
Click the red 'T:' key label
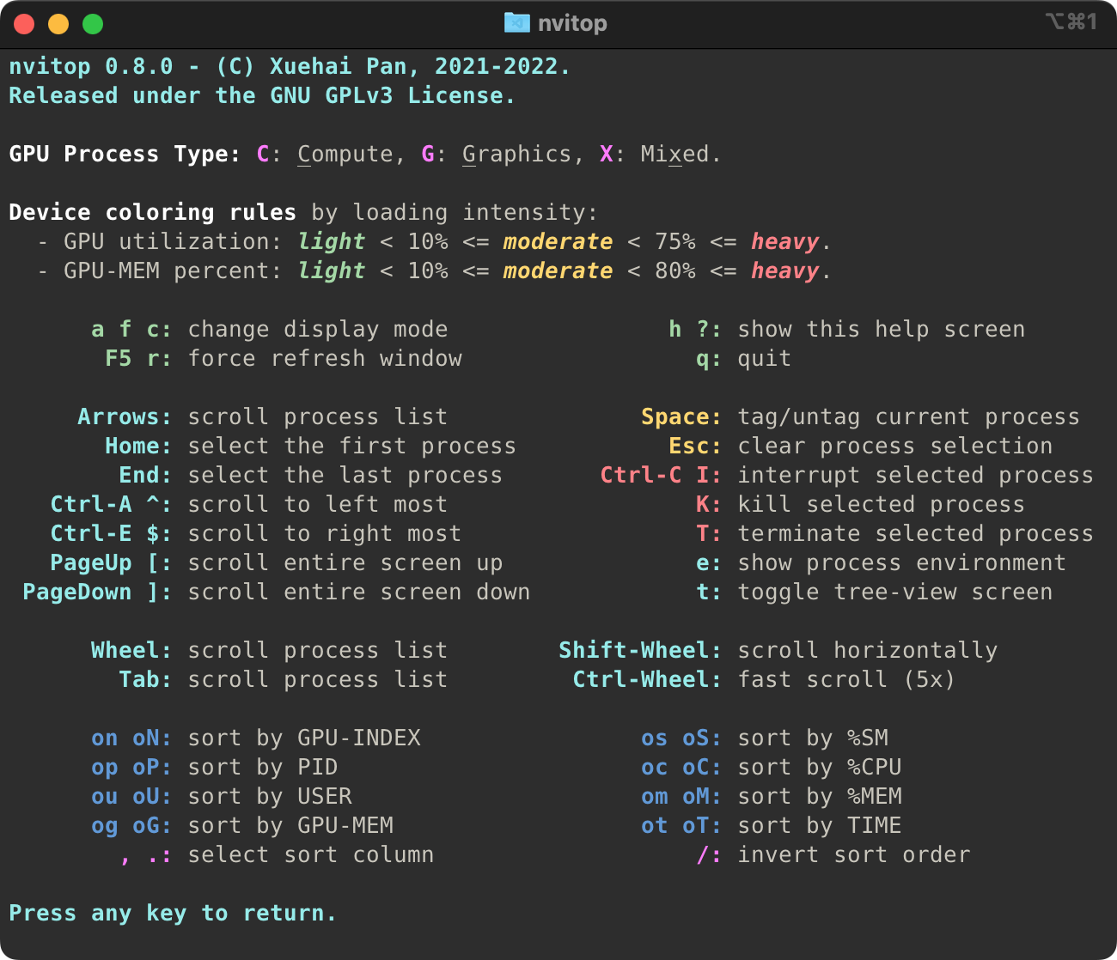[709, 533]
